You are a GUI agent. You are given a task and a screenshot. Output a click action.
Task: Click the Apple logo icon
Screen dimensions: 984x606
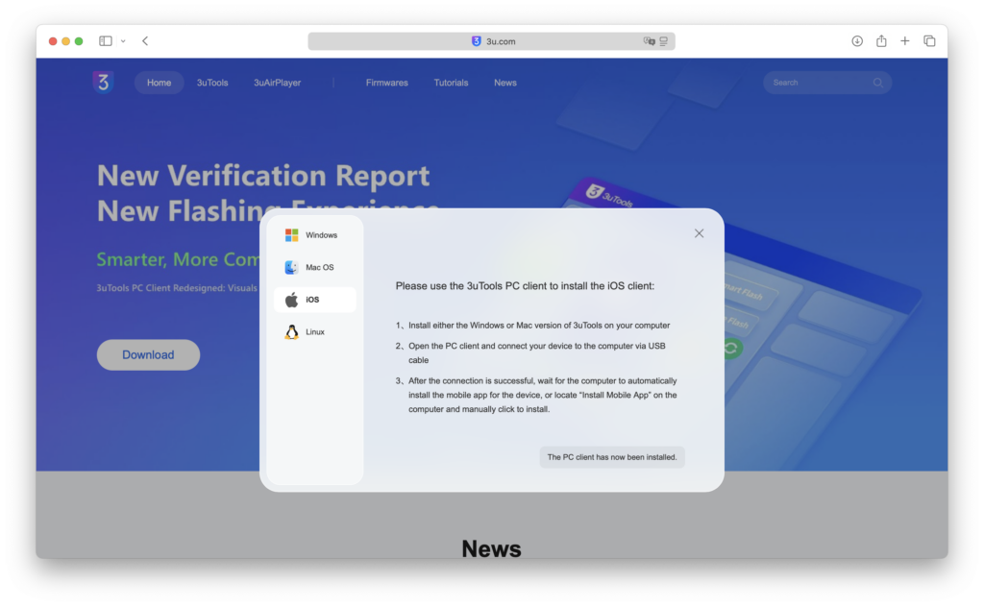[292, 300]
